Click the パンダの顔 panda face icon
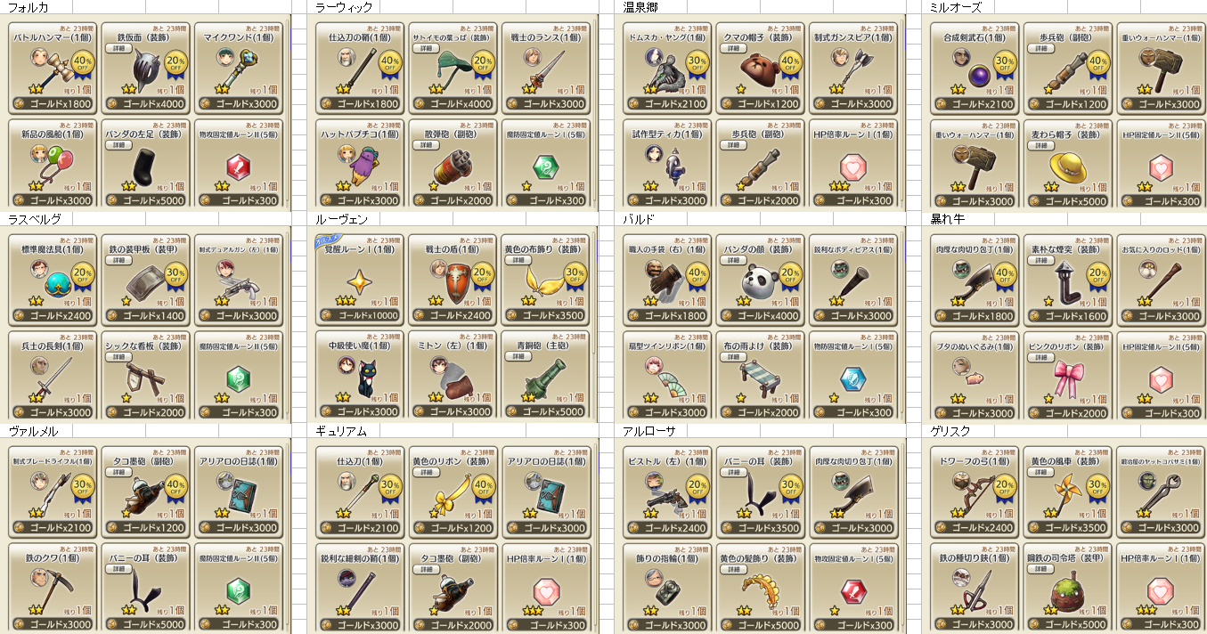This screenshot has width=1207, height=634. pos(762,281)
